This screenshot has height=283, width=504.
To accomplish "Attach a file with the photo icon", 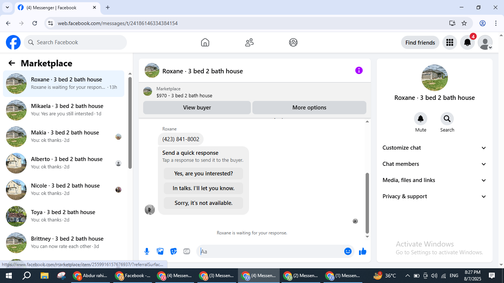I will [x=160, y=251].
